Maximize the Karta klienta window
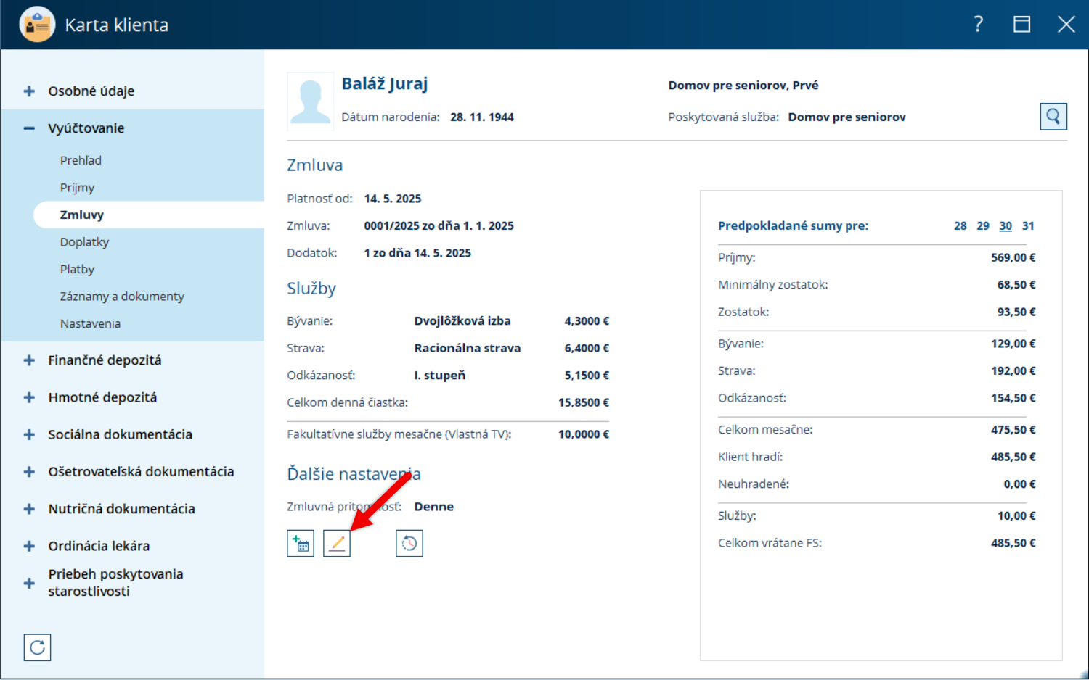The width and height of the screenshot is (1089, 680). point(1021,24)
